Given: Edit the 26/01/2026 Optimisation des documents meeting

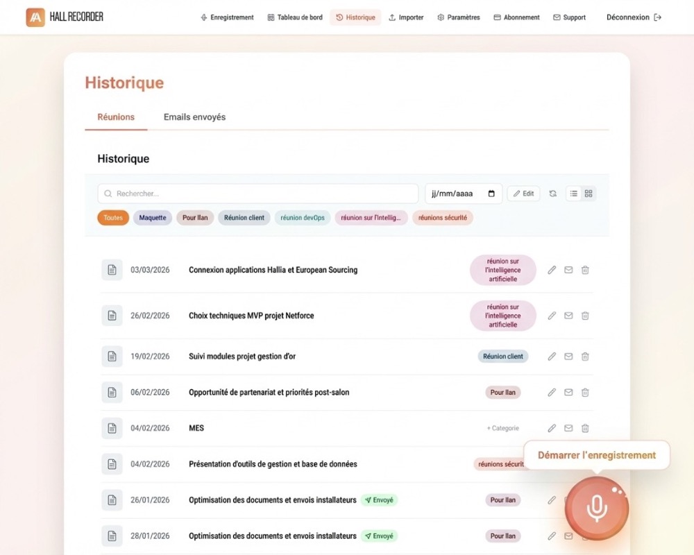Looking at the screenshot, I should (x=552, y=499).
